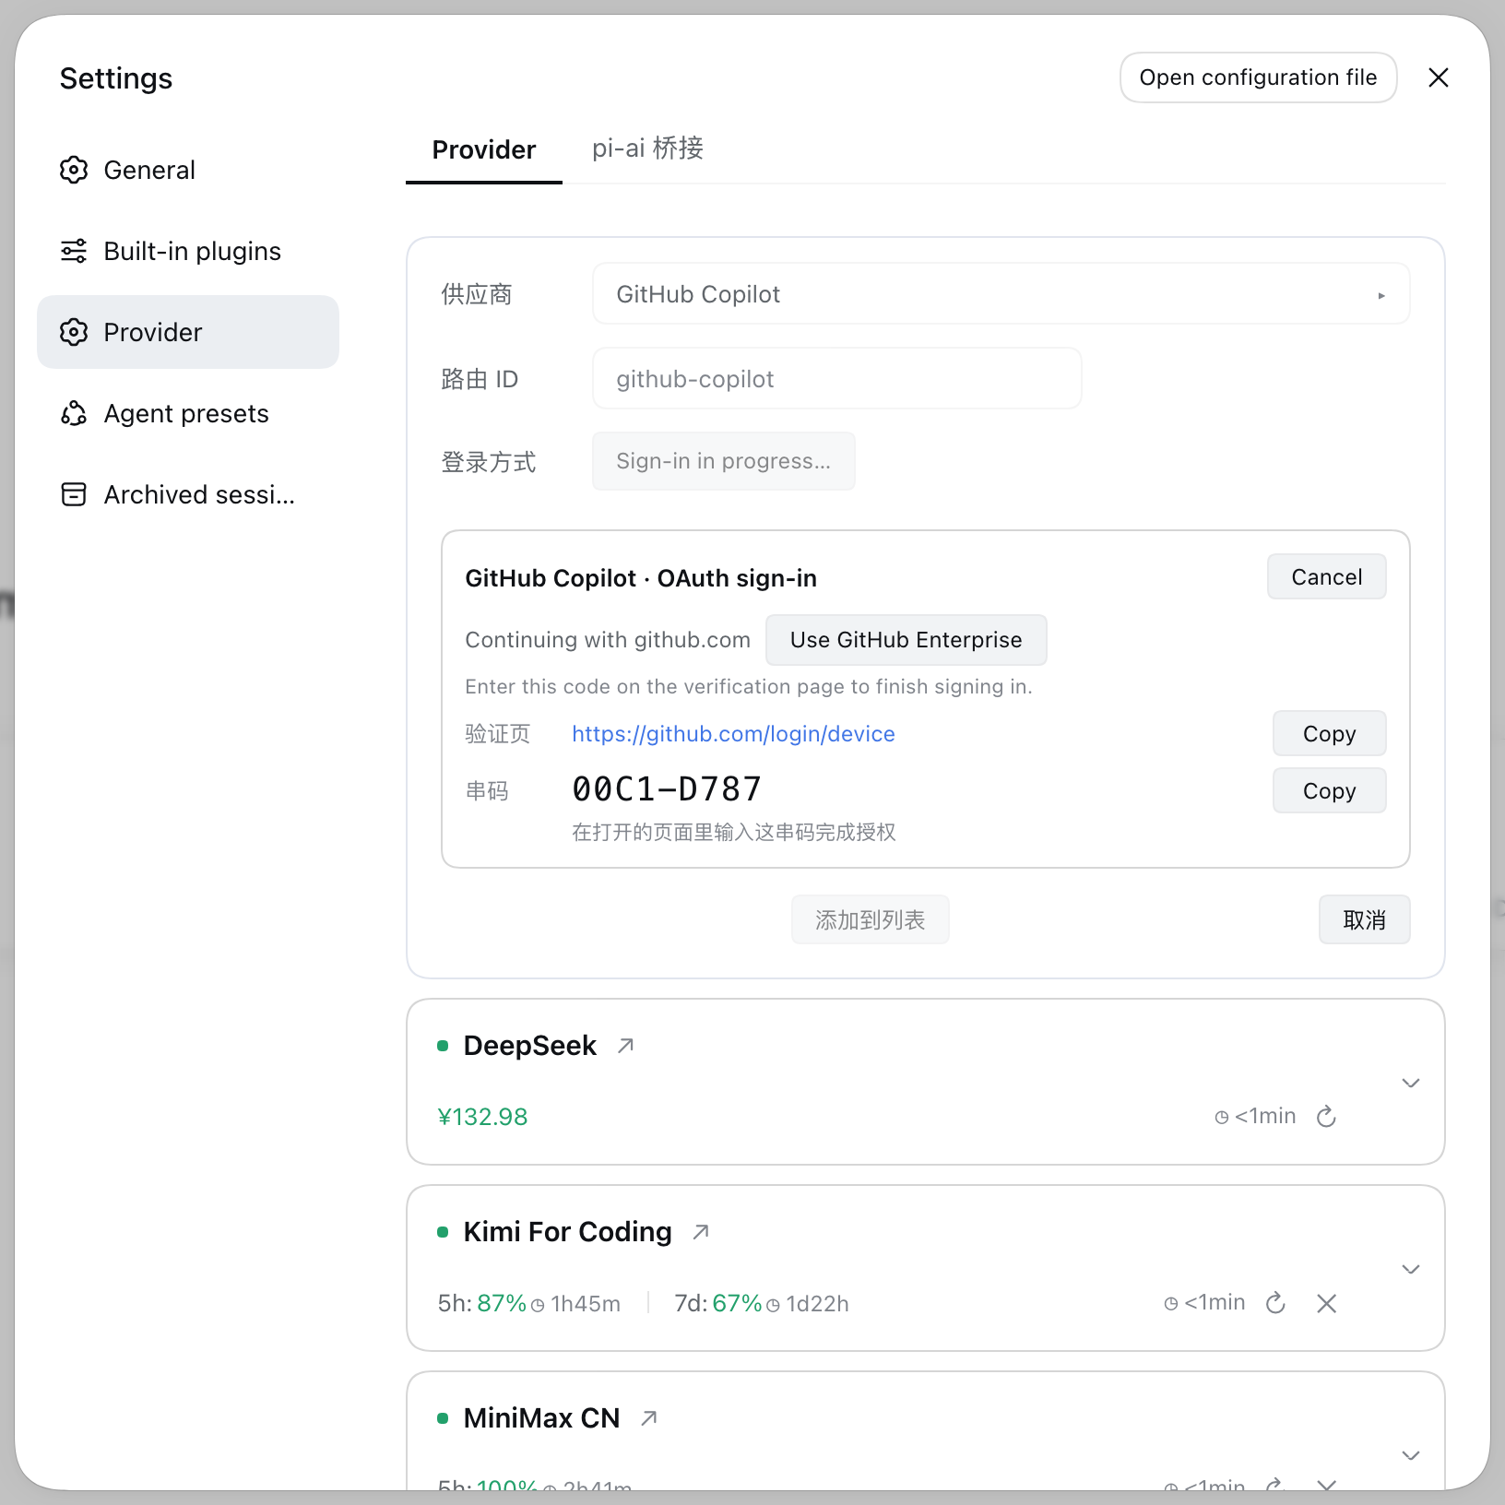Remove Kimi For Coding usage with X icon
The image size is (1505, 1505).
click(1327, 1303)
